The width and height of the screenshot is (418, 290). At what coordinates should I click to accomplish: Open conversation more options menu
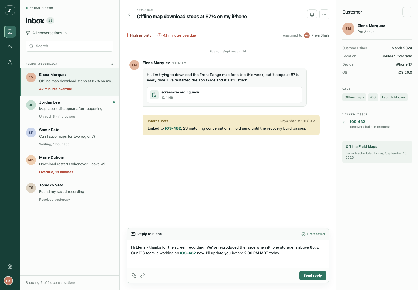(x=324, y=14)
